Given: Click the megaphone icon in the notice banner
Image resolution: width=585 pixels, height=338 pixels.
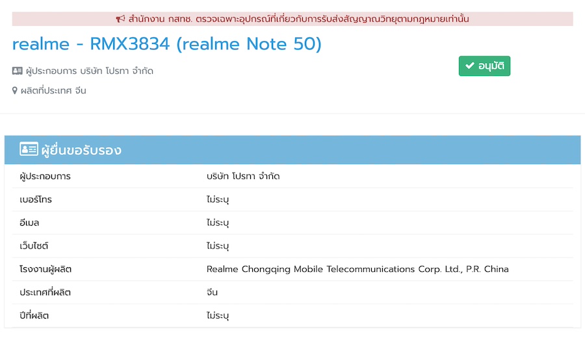Looking at the screenshot, I should pos(120,19).
